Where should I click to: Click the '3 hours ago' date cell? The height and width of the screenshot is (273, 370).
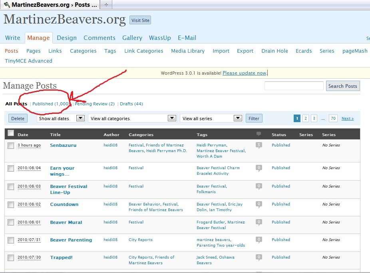[29, 145]
